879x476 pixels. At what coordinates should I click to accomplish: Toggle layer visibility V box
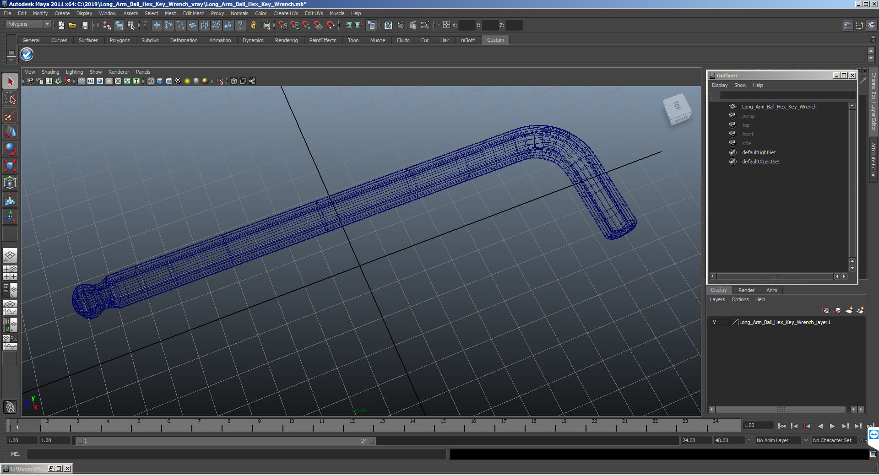(x=714, y=322)
